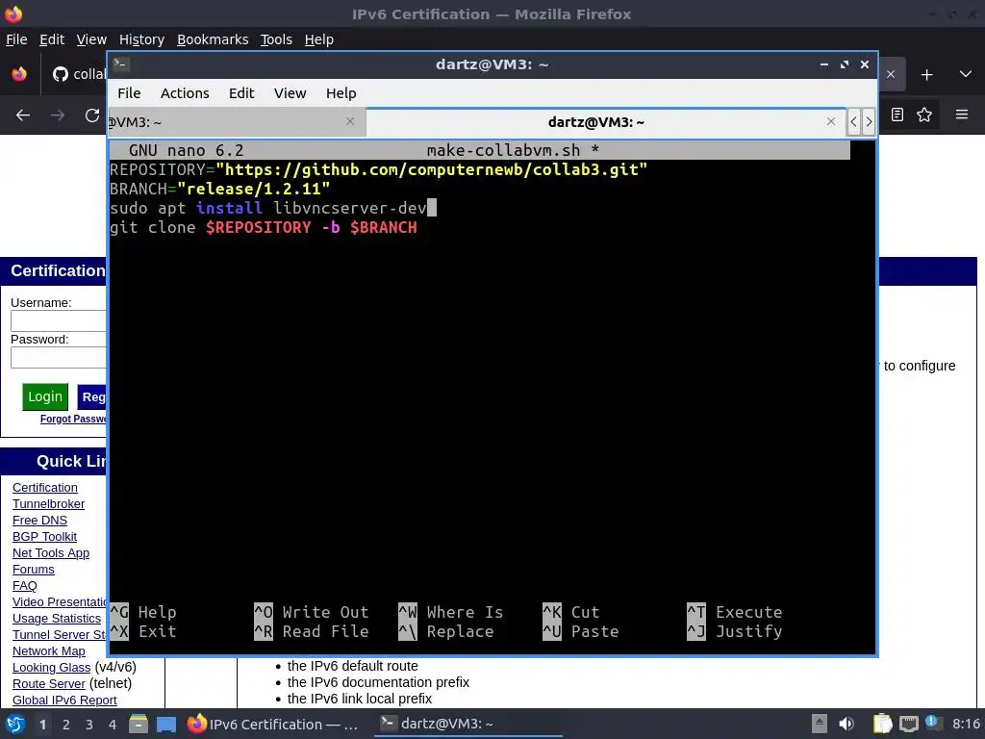Switch to the first terminal tab '@VM3: ~'

coord(237,122)
